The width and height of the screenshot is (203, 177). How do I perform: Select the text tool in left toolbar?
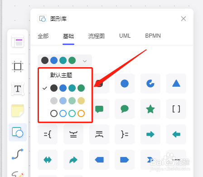pyautogui.click(x=18, y=89)
